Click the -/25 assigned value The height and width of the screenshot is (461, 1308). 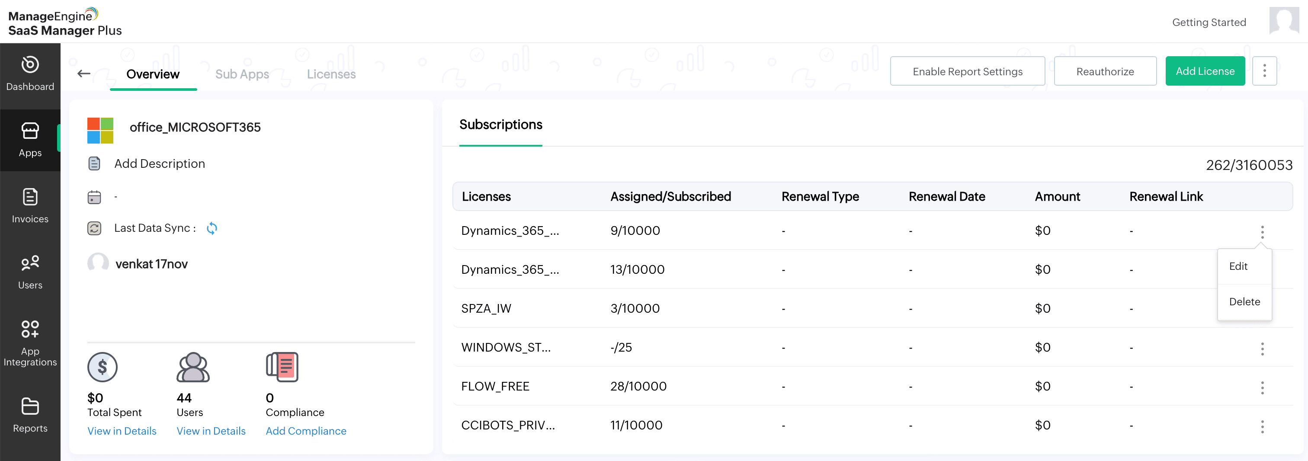coord(621,348)
